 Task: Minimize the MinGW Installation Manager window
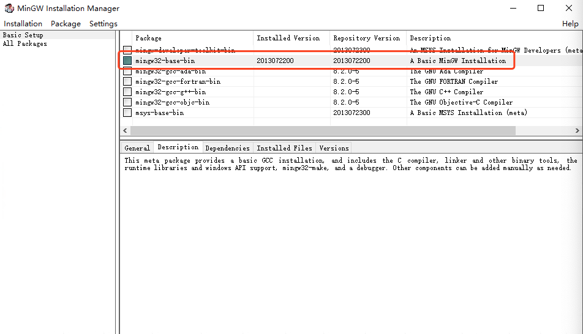click(513, 8)
